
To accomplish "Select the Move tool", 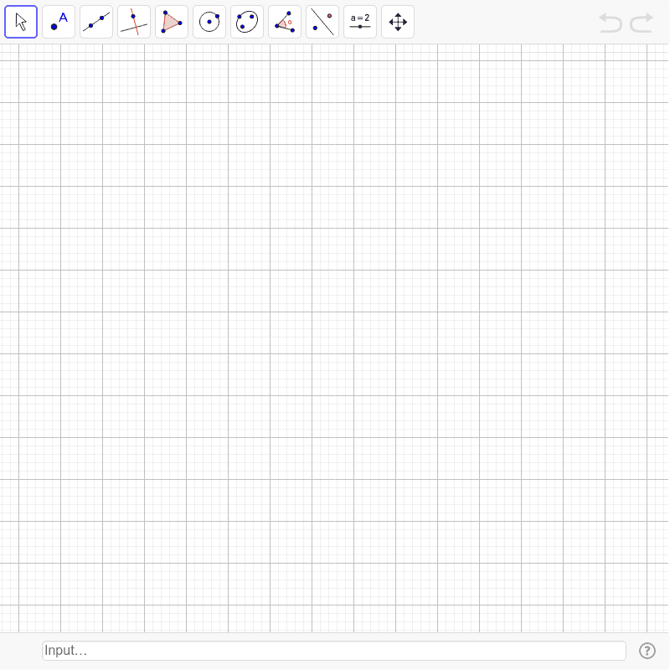I will click(21, 21).
